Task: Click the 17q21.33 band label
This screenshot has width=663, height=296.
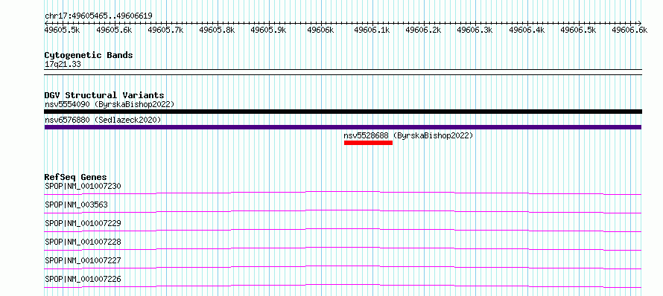Action: [x=63, y=65]
